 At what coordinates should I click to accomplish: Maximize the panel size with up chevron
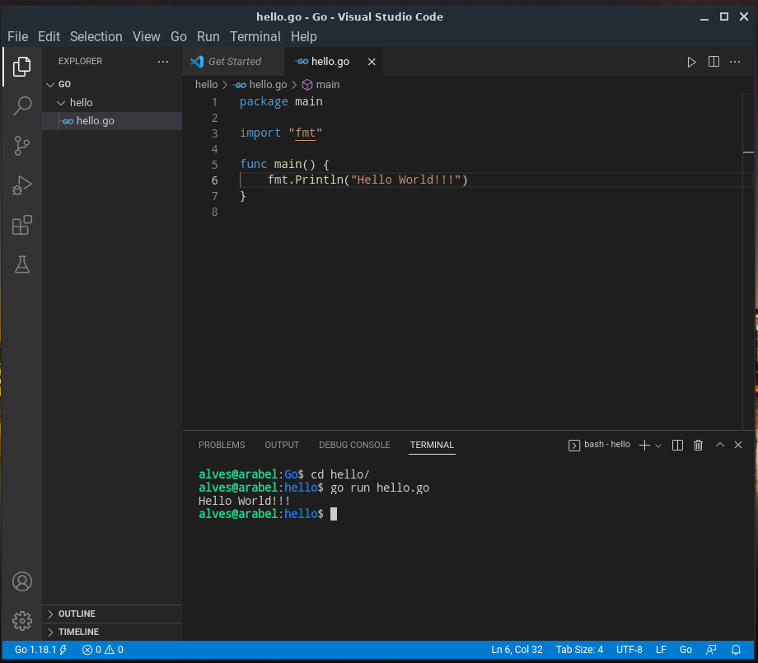coord(720,445)
